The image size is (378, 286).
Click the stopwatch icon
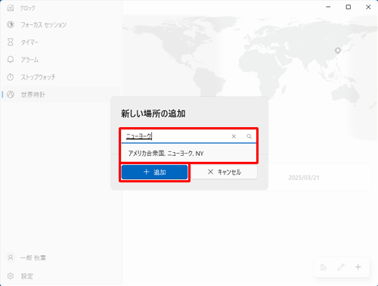tap(11, 77)
